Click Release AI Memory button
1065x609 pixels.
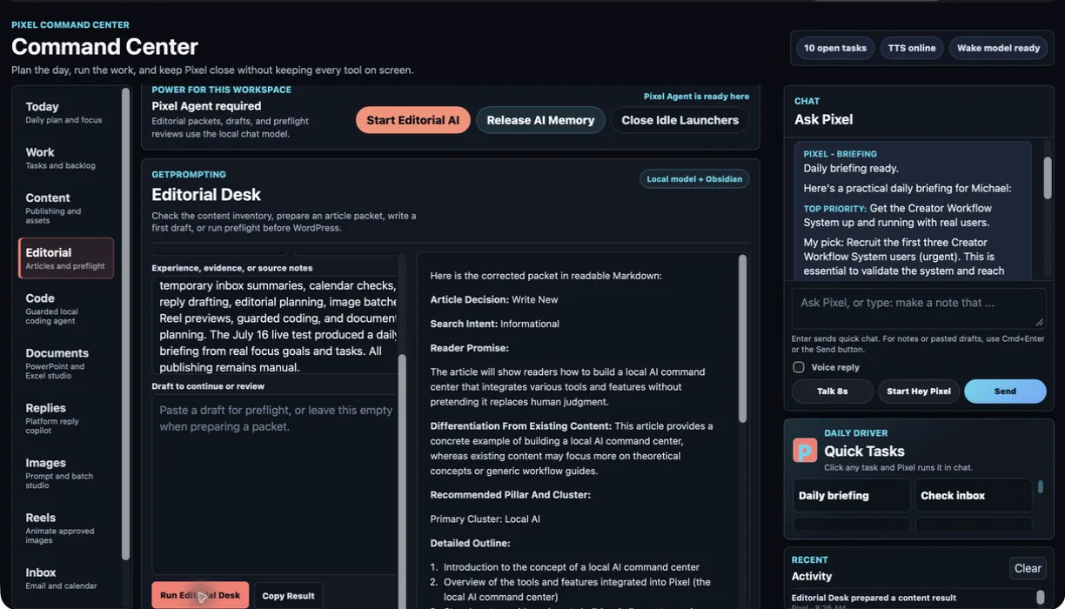click(x=540, y=120)
